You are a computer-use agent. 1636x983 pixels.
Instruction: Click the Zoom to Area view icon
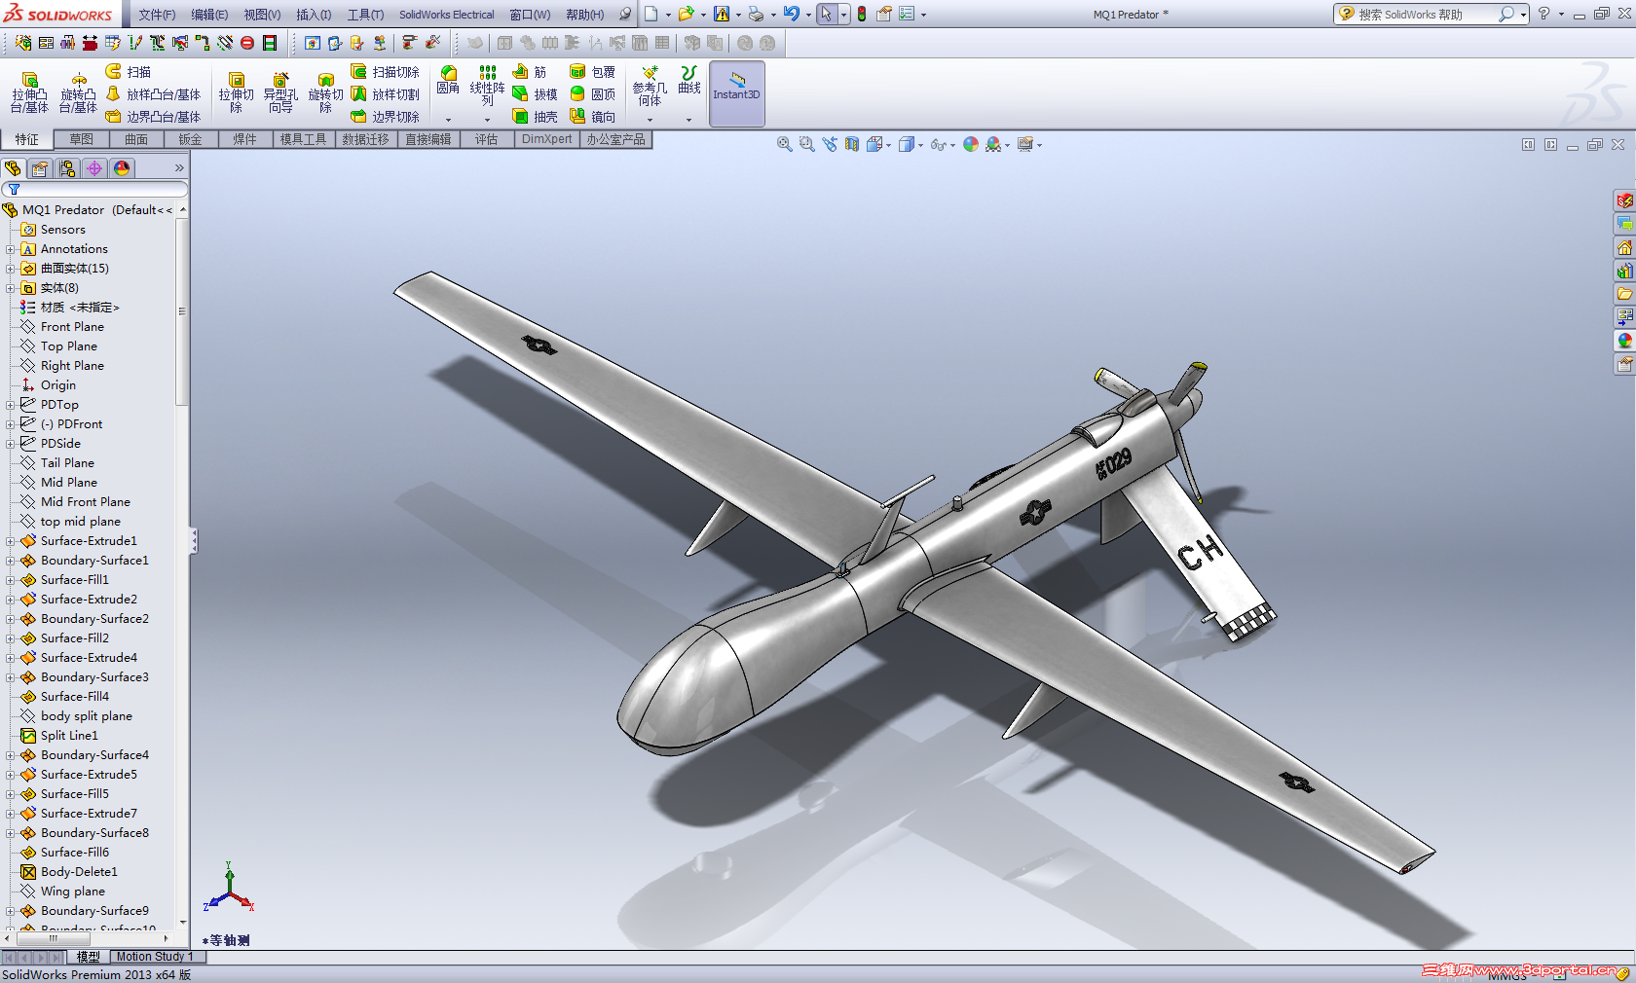click(806, 144)
